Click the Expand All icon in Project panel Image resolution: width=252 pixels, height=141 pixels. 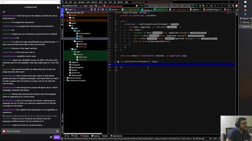95,9
